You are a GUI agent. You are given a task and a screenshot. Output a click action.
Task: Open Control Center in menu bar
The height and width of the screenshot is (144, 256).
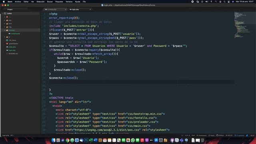[229, 2]
